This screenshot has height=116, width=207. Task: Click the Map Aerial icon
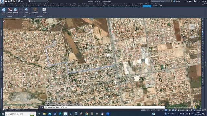click(x=35, y=9)
